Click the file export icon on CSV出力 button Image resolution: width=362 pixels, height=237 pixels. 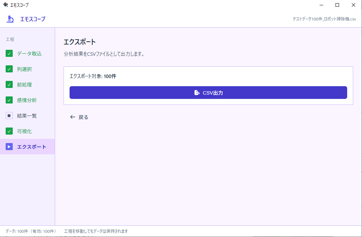click(197, 93)
